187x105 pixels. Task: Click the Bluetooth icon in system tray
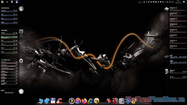[163, 2]
